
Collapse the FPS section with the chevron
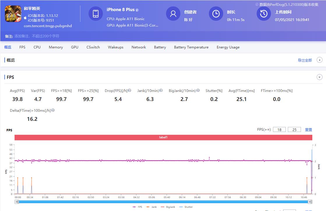[320, 77]
